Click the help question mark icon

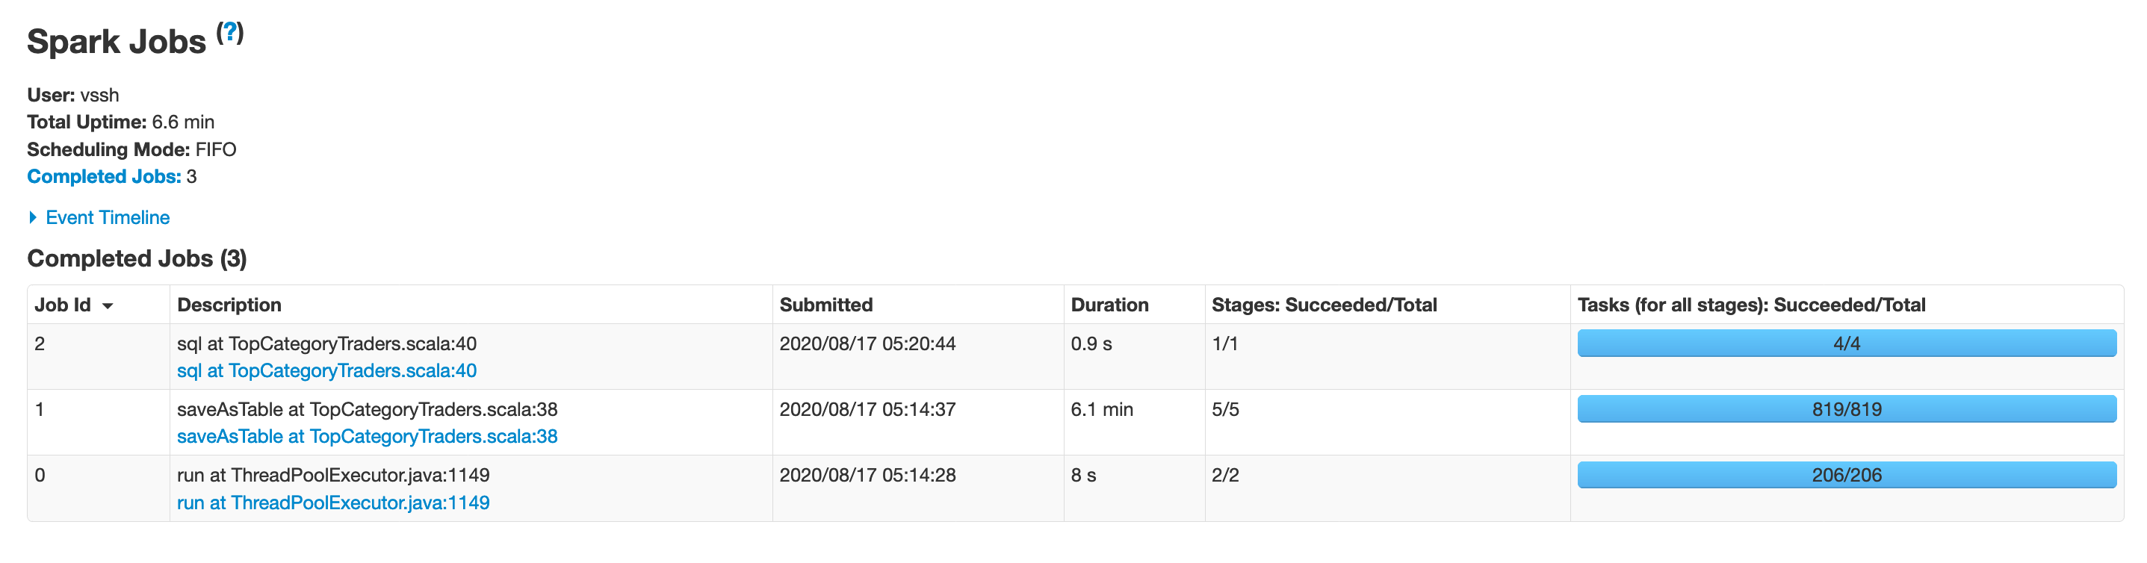230,33
